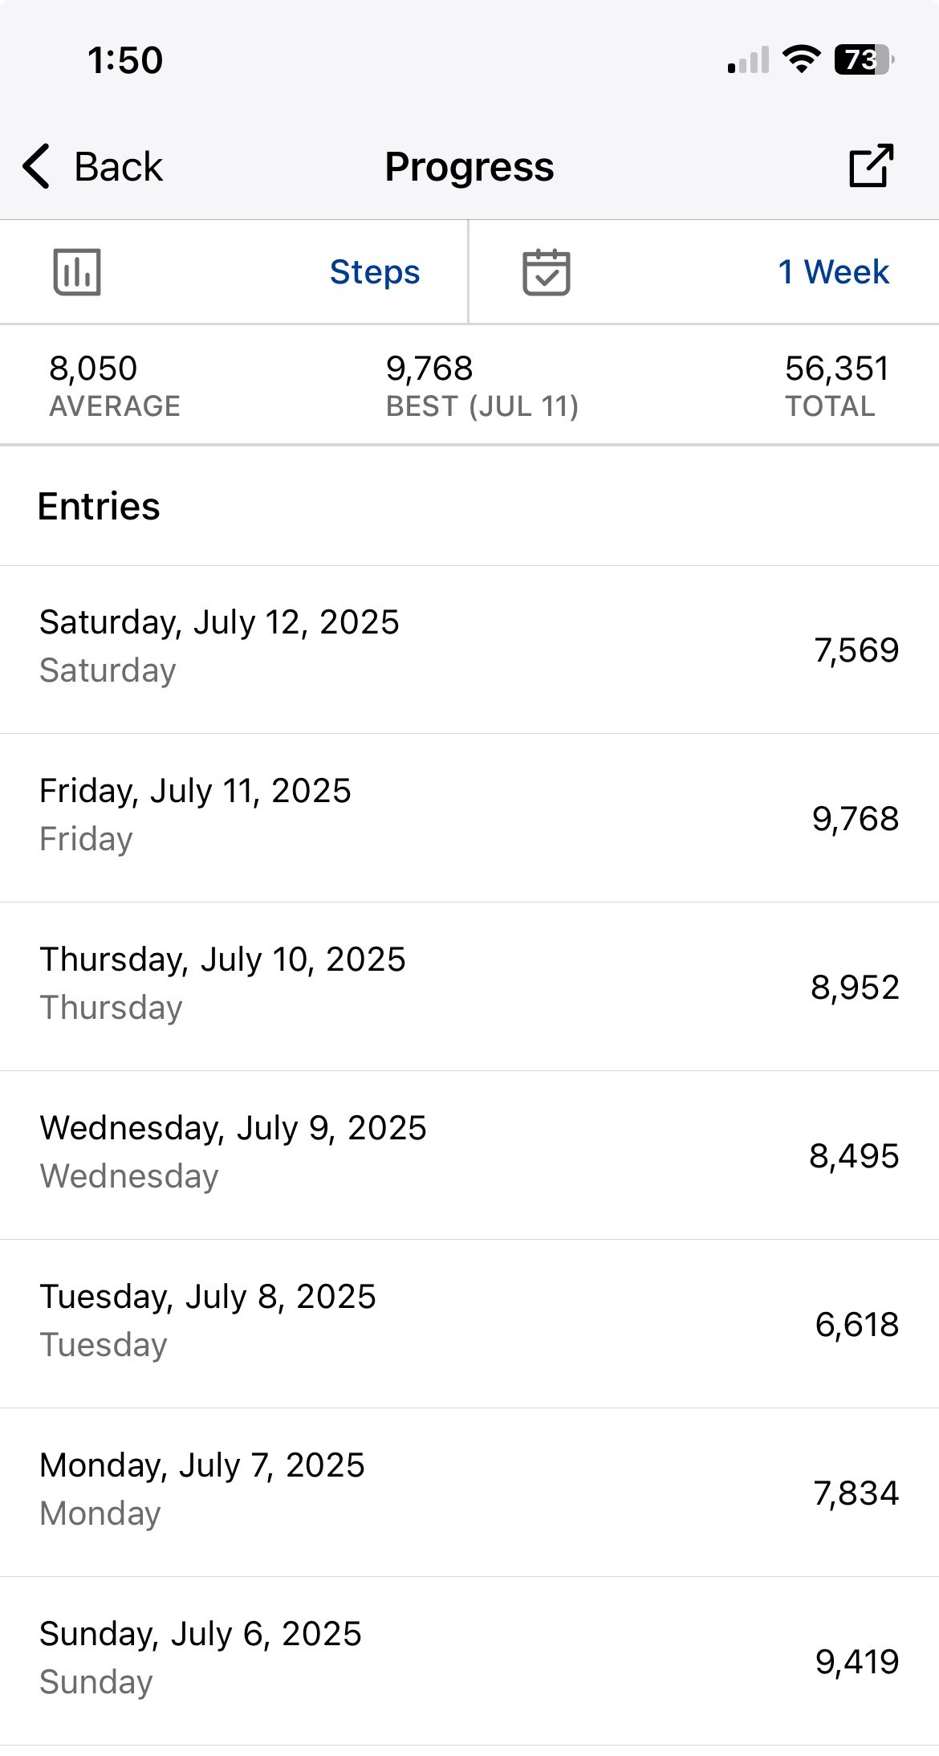Tap the bar chart metric icon
The height and width of the screenshot is (1756, 939).
click(77, 272)
